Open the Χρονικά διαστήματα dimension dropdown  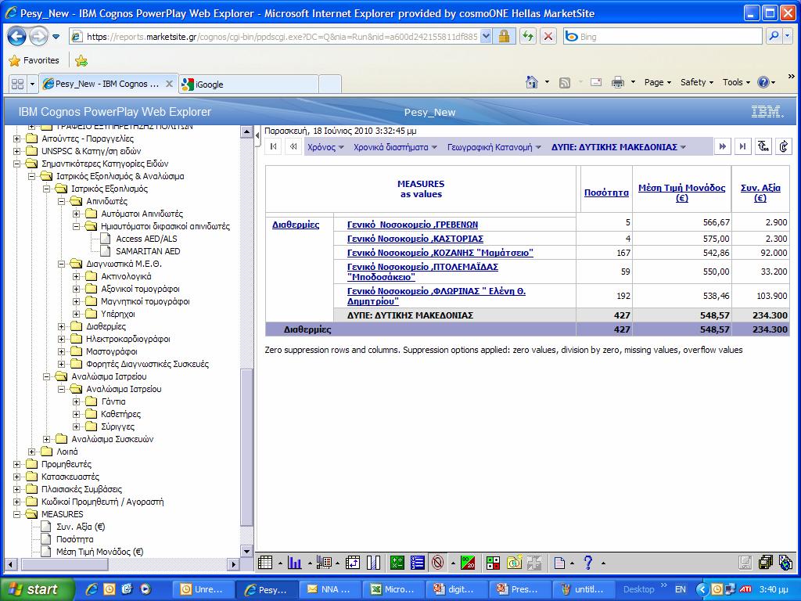[395, 147]
